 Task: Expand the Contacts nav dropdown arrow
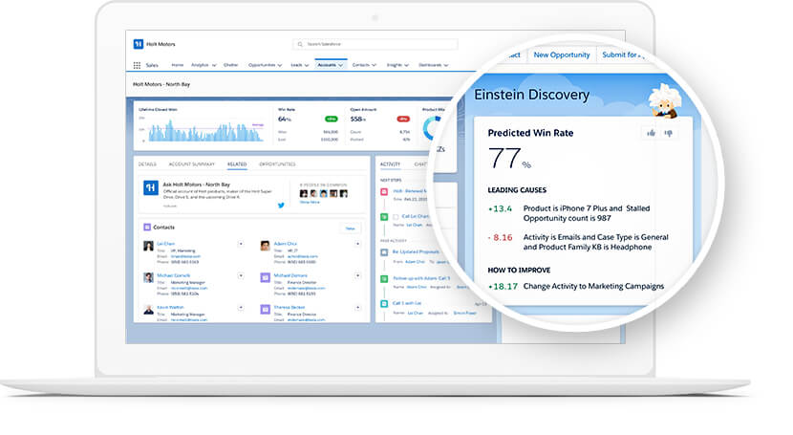374,65
